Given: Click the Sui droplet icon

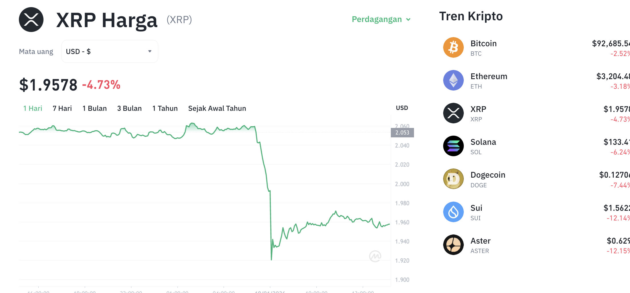Looking at the screenshot, I should 453,212.
